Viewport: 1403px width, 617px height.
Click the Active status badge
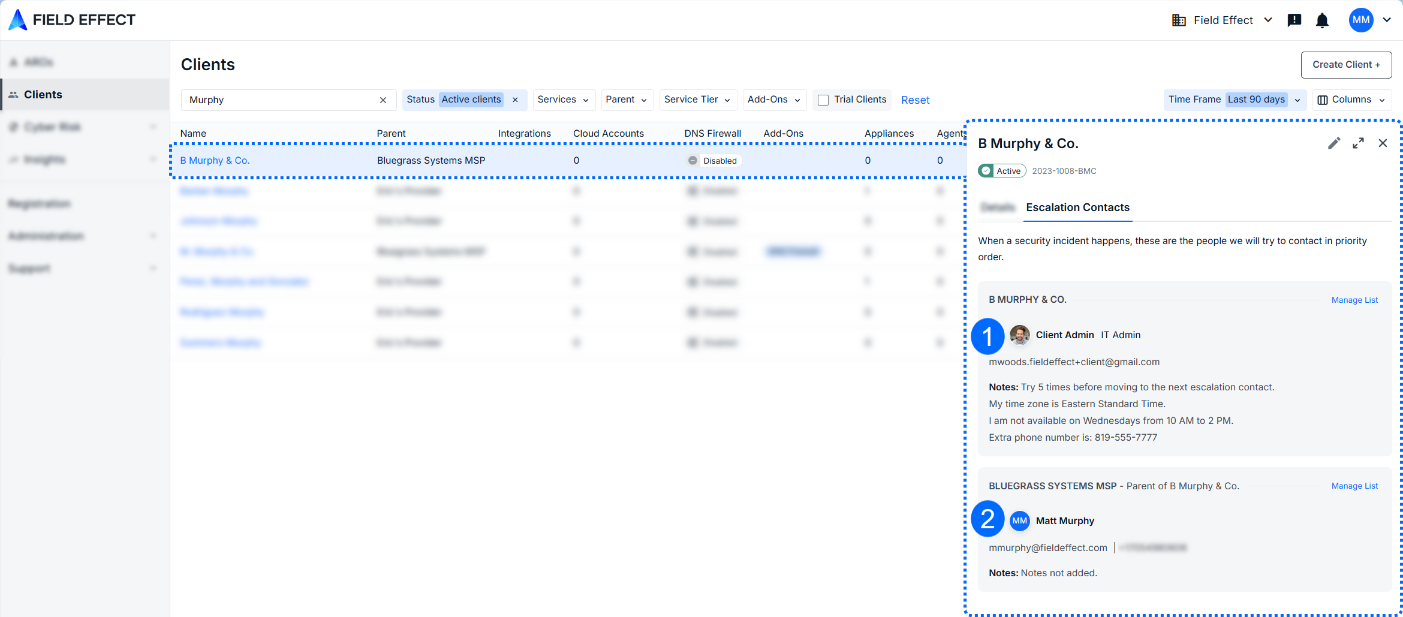pos(1002,171)
